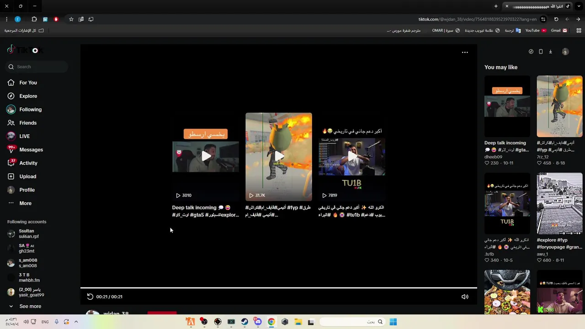
Task: Click the download desktop app icon
Action: [551, 52]
